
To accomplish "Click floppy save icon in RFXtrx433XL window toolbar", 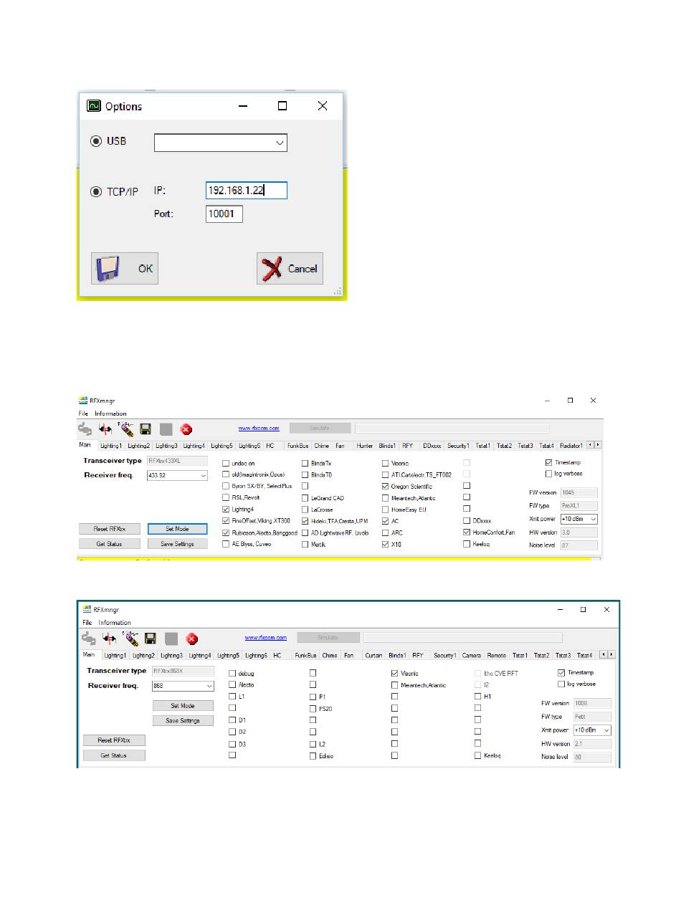I will [146, 429].
